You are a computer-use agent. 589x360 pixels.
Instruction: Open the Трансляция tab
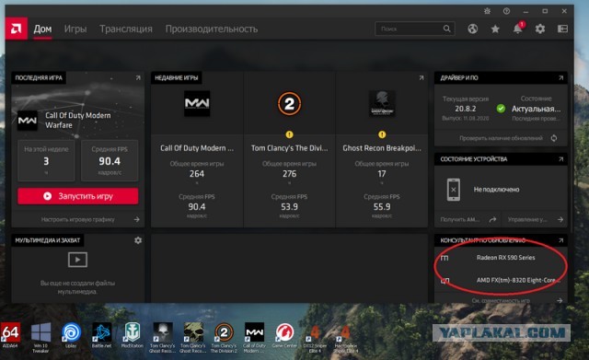click(x=126, y=29)
